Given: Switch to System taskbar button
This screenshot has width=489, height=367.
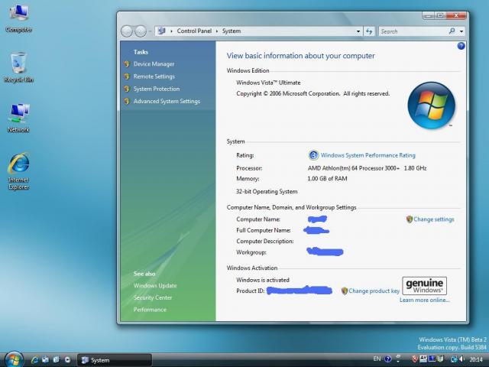Looking at the screenshot, I should pos(114,360).
